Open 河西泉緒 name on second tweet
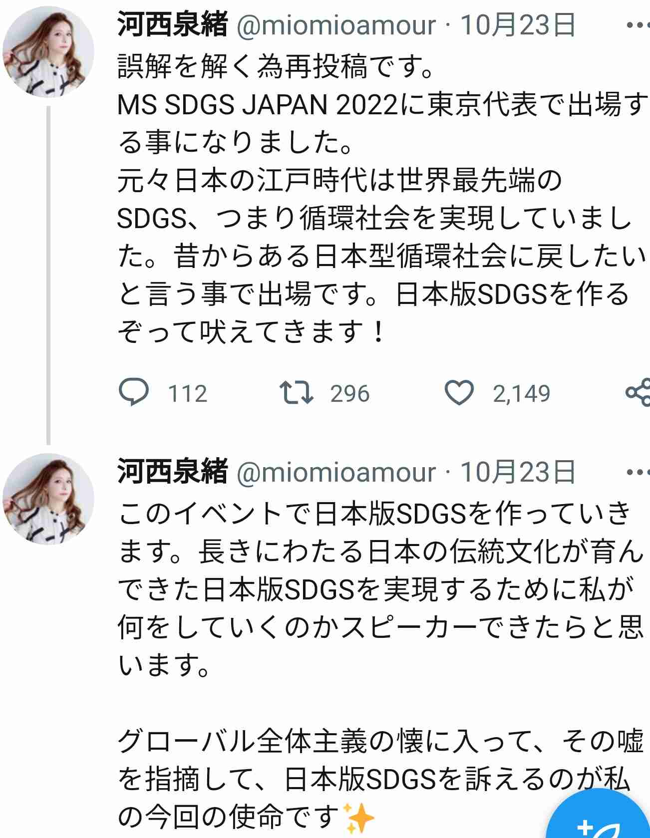Viewport: 650px width, 838px height. coord(172,472)
